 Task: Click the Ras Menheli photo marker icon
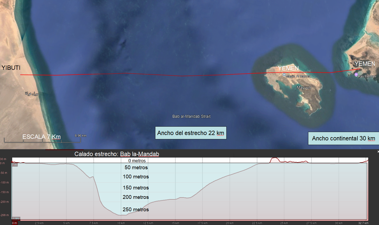356,75
